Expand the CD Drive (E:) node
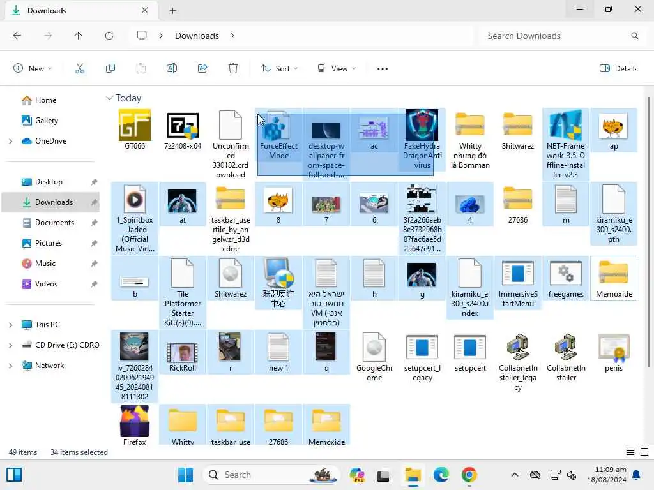 click(10, 345)
